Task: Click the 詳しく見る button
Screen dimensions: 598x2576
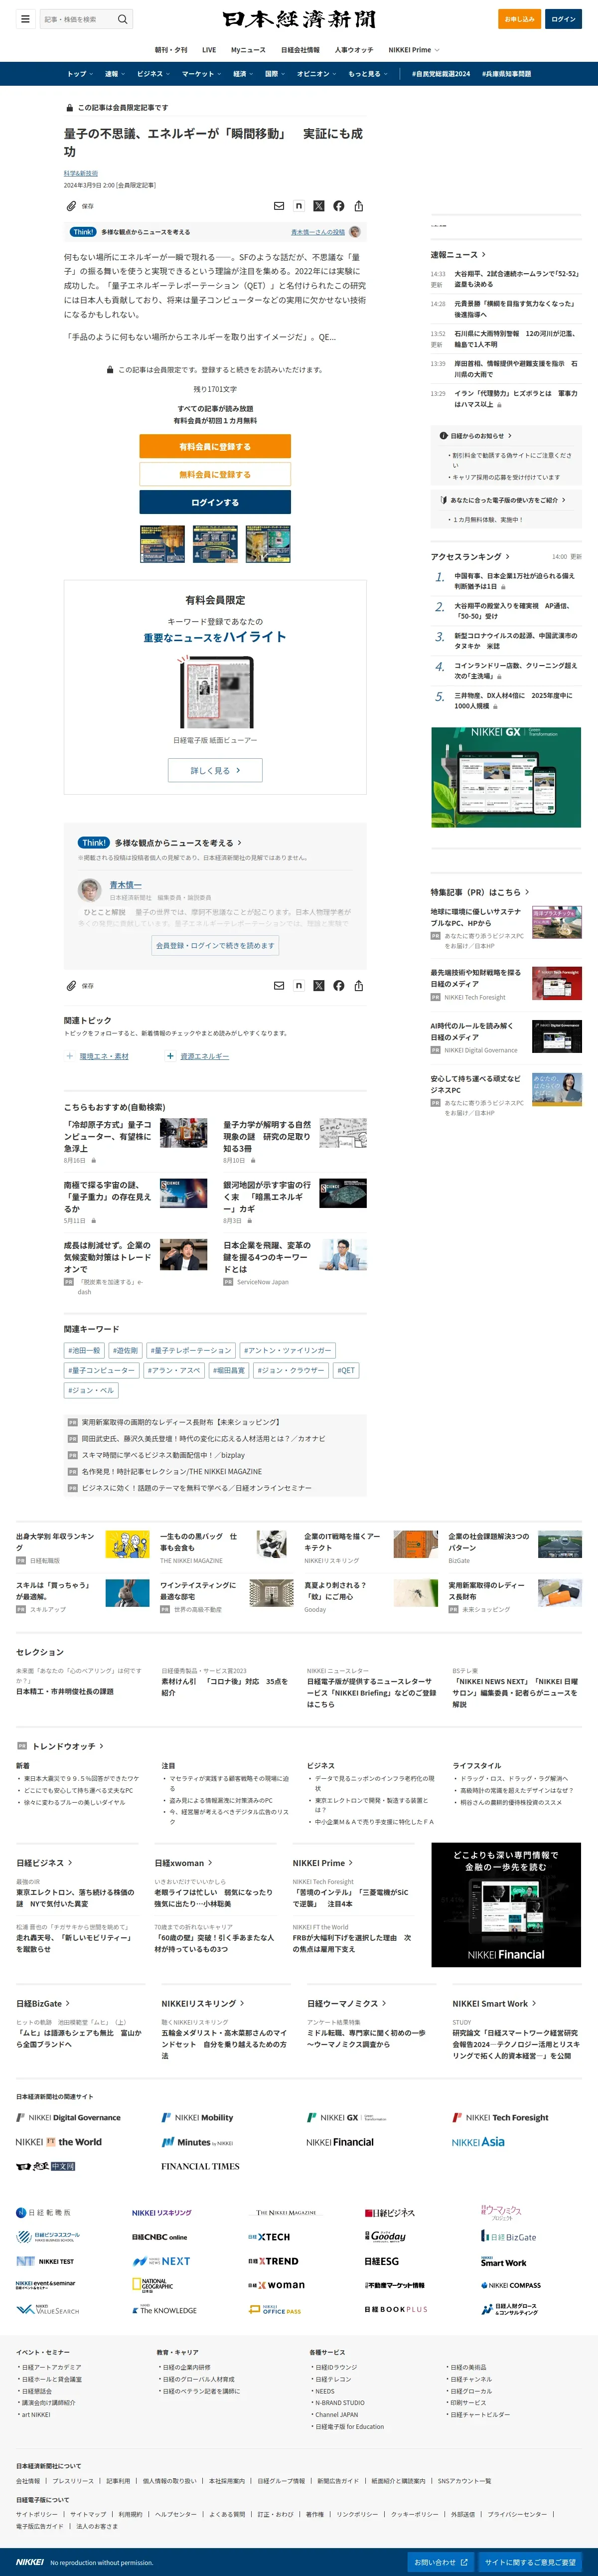Action: pos(215,770)
